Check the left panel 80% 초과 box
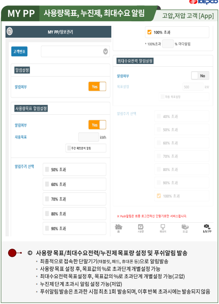 (47, 214)
